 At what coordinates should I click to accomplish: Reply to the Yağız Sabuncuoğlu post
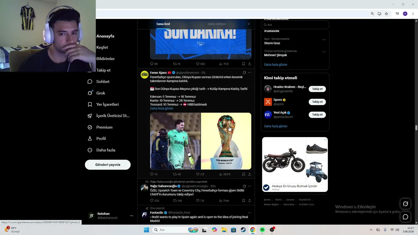click(152, 201)
